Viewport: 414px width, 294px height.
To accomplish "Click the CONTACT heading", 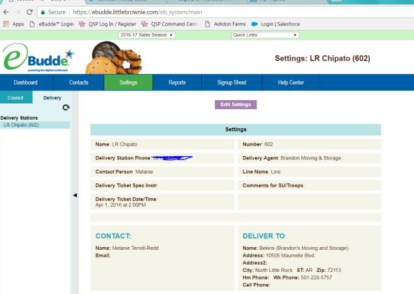I will [x=113, y=236].
